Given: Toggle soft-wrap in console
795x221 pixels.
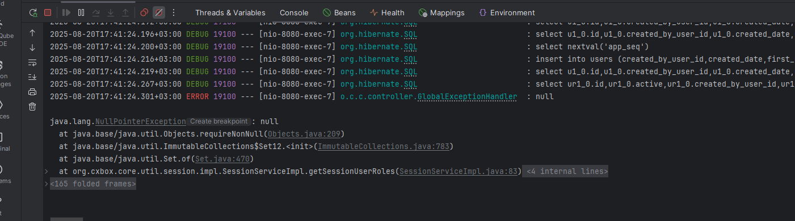Looking at the screenshot, I should coord(32,62).
